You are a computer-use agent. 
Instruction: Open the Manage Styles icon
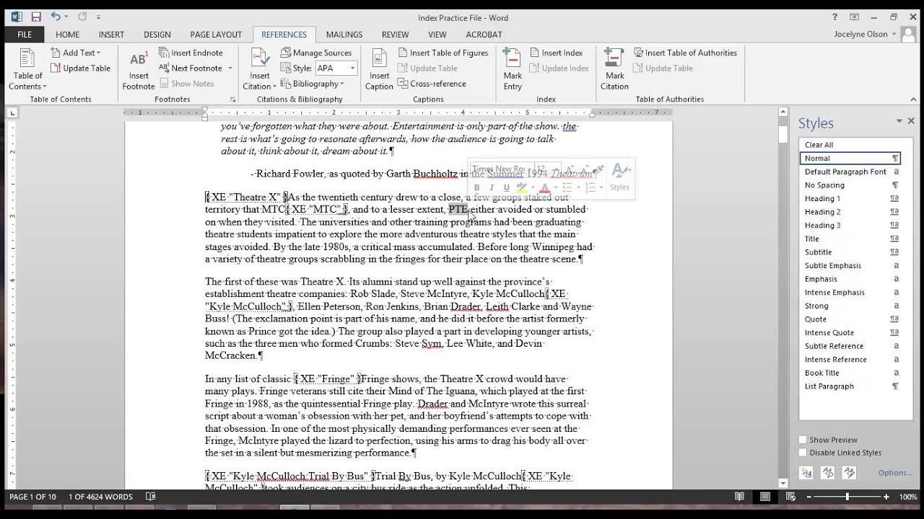849,473
